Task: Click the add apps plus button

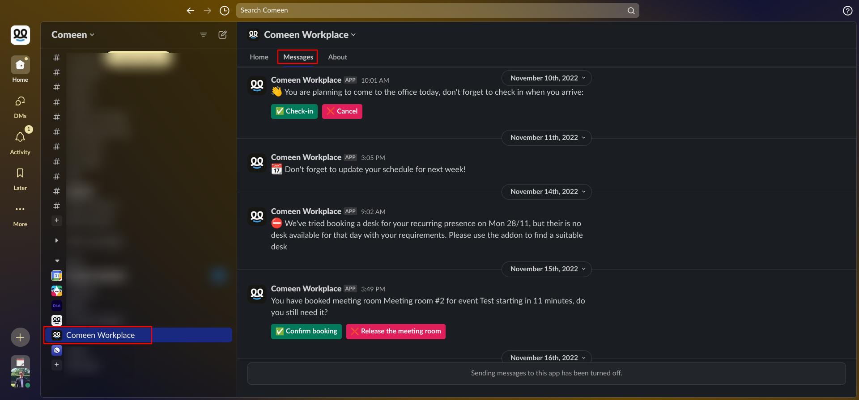Action: [57, 365]
